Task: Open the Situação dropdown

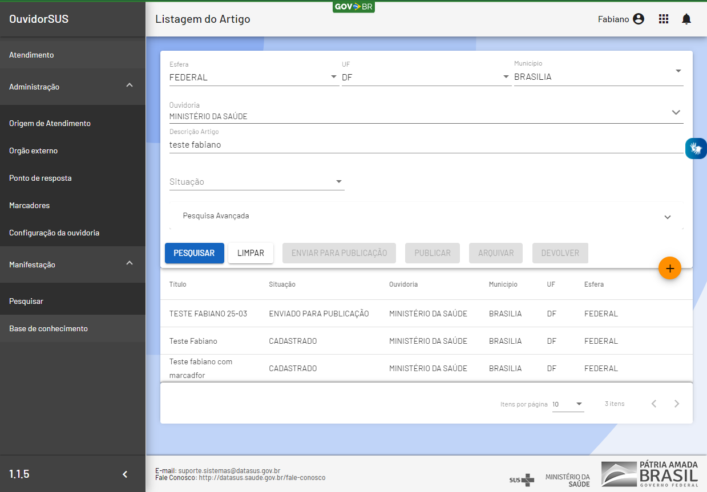Action: tap(257, 182)
